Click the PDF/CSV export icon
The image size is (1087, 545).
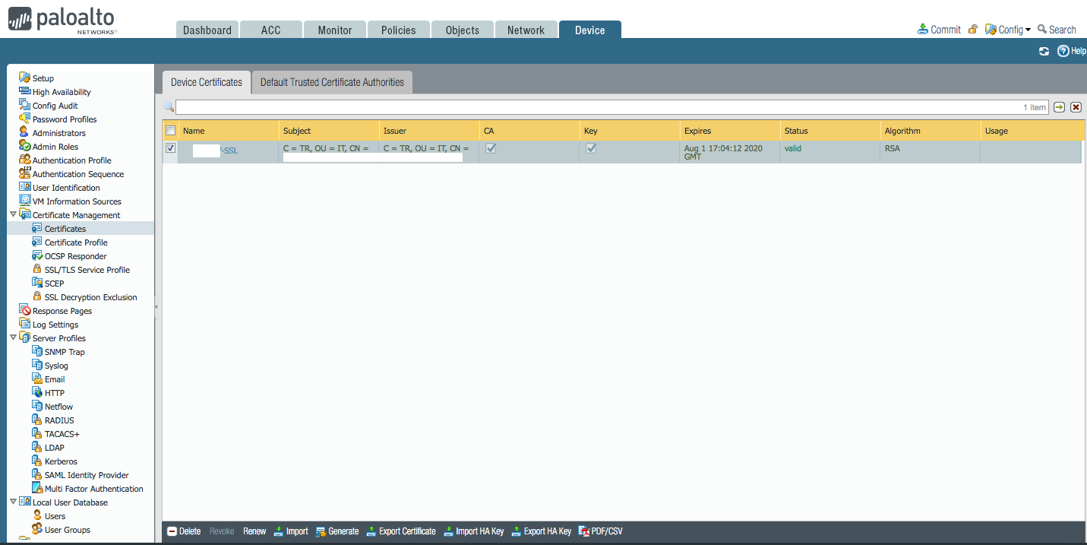(584, 531)
